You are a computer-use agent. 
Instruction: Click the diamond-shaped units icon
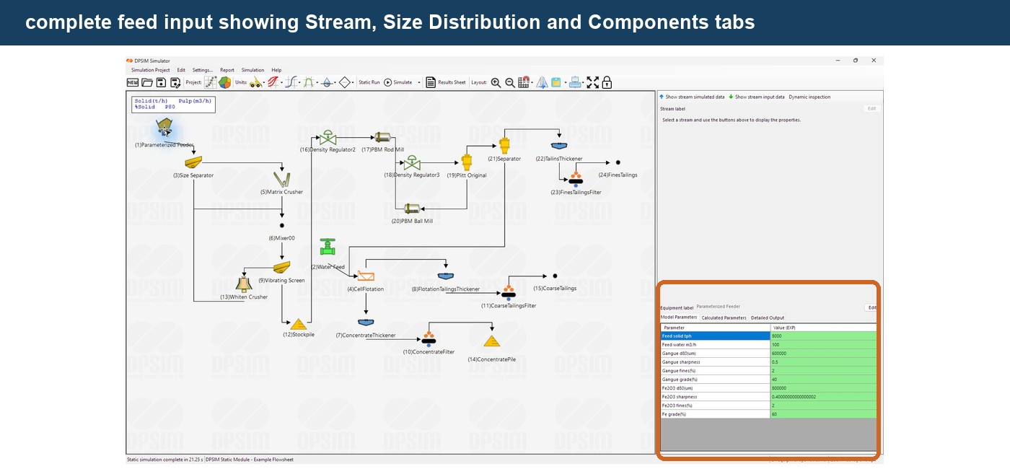point(345,82)
